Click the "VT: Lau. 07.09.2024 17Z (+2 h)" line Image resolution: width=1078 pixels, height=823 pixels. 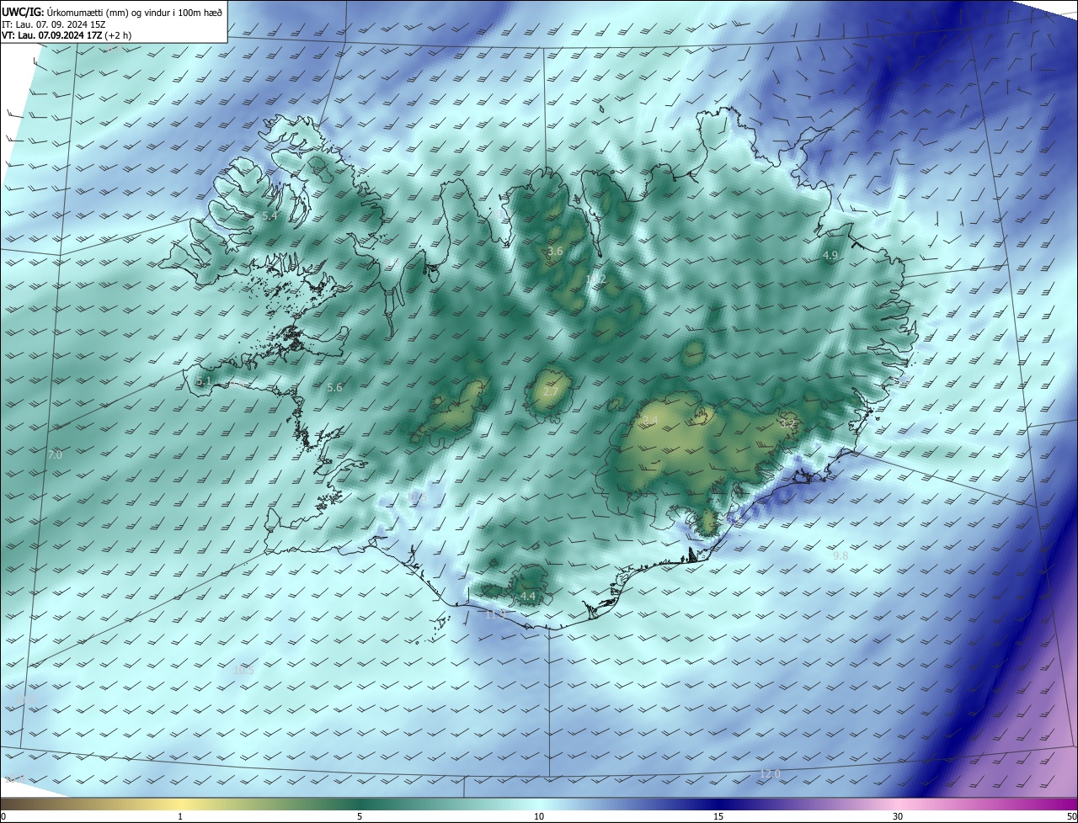[x=67, y=35]
